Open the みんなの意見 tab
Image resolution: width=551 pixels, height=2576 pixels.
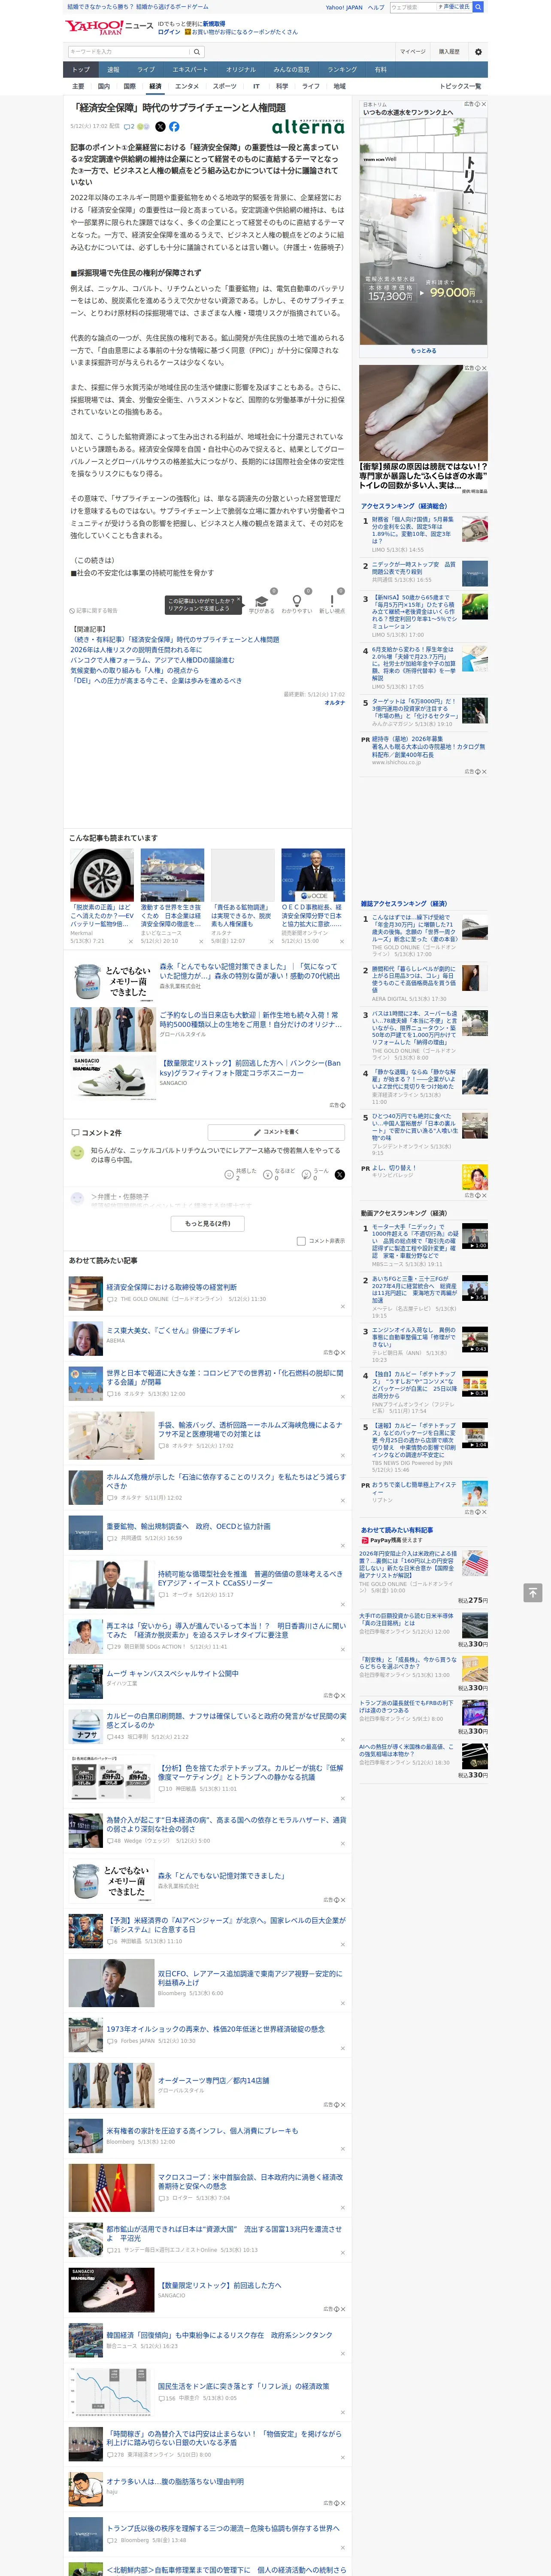292,70
